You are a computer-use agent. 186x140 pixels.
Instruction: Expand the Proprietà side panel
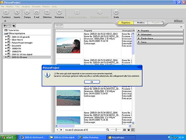point(160,31)
